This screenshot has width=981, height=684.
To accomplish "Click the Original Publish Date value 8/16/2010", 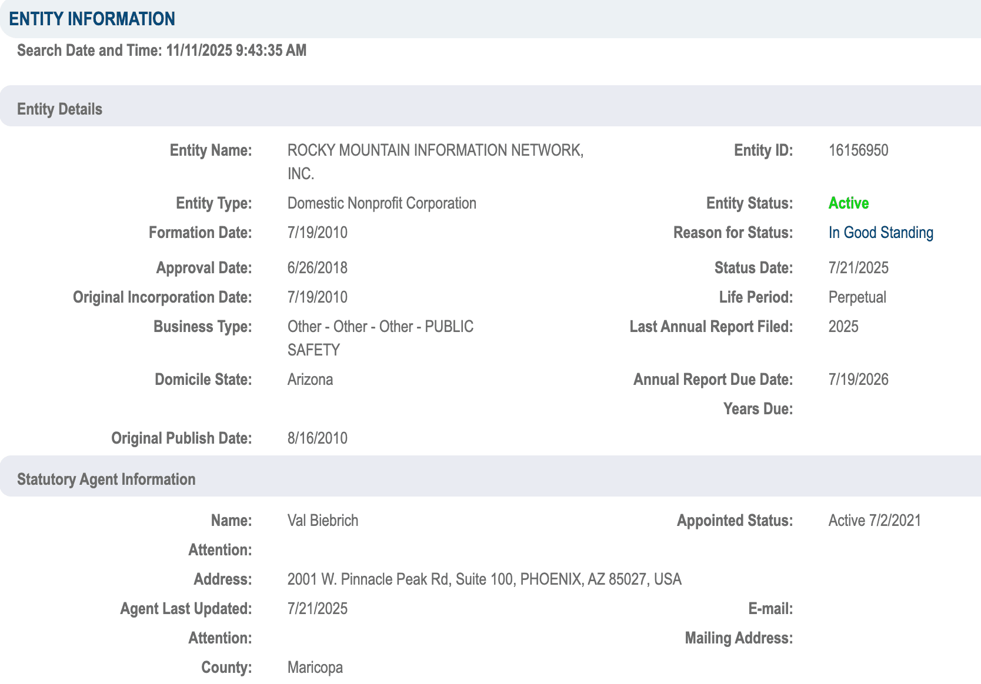I will click(317, 438).
